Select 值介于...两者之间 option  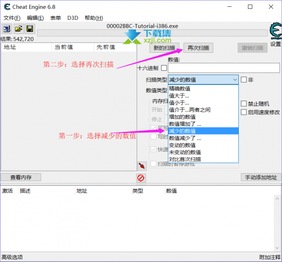point(203,110)
